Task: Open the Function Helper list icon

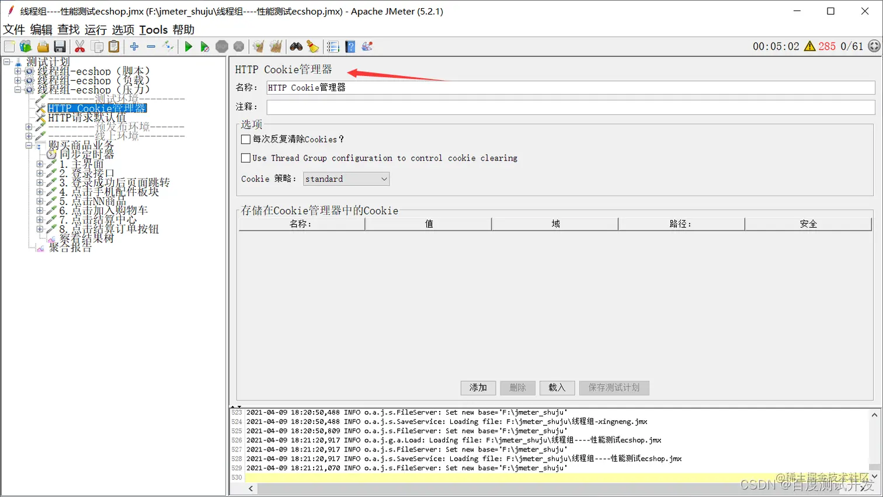Action: [333, 47]
